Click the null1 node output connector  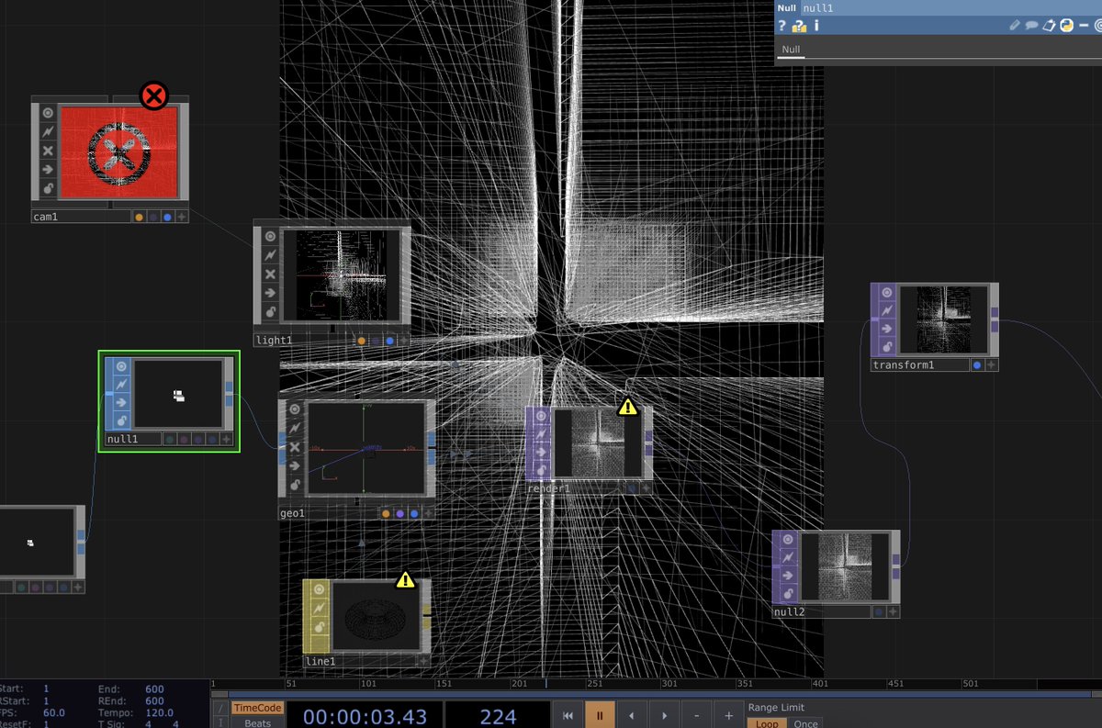click(x=229, y=394)
